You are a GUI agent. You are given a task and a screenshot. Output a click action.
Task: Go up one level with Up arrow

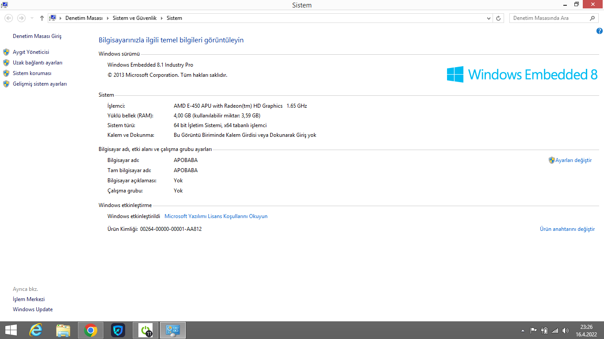point(42,18)
